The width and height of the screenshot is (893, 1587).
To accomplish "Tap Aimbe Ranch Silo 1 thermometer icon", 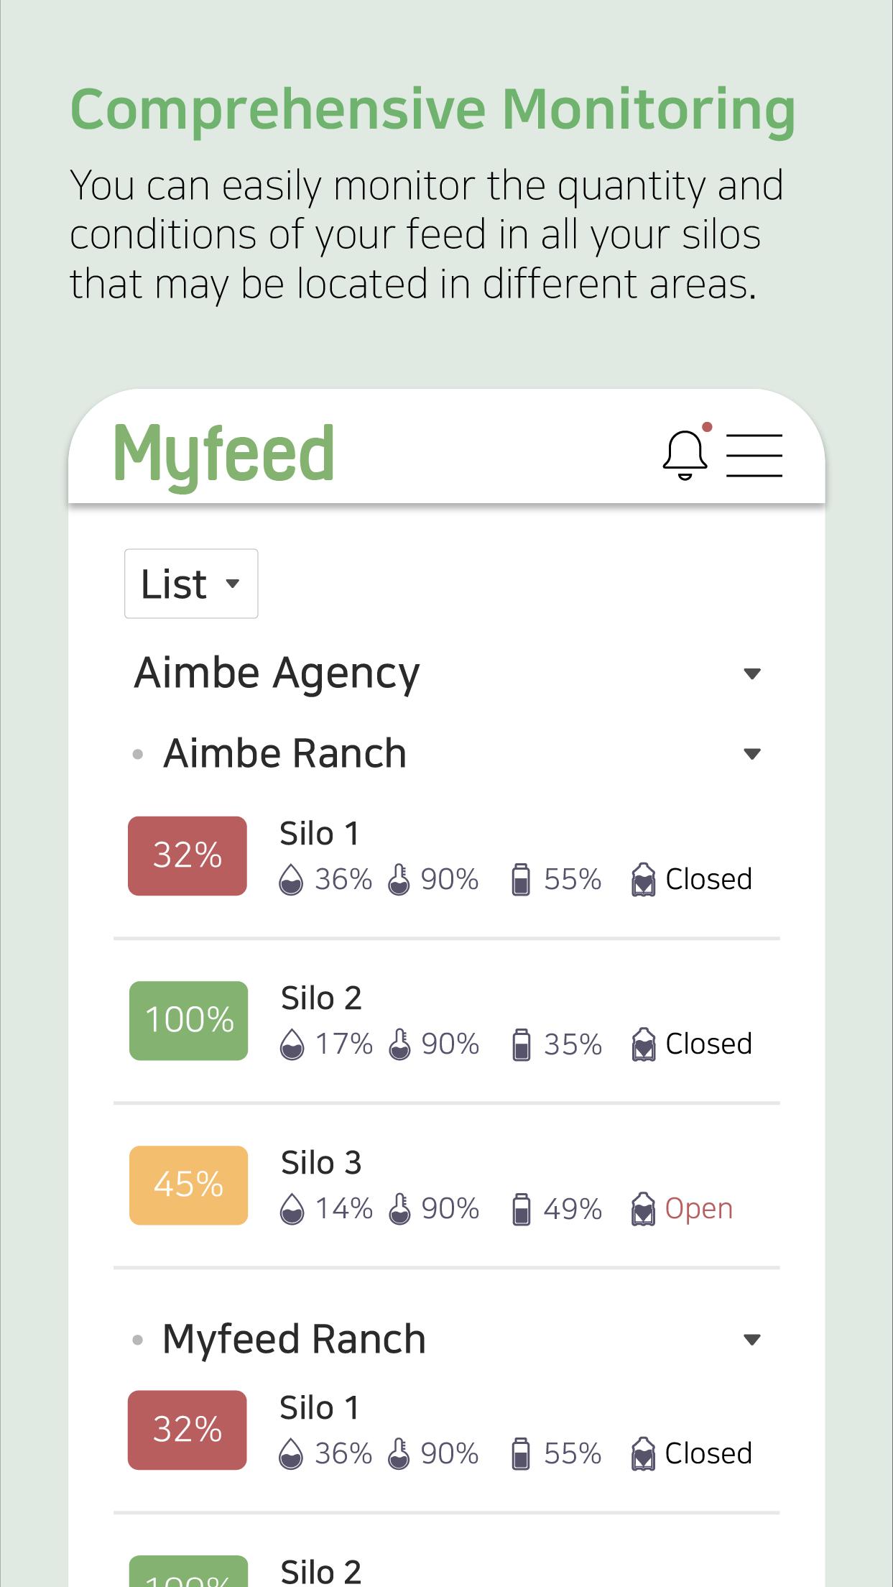I will tap(399, 879).
